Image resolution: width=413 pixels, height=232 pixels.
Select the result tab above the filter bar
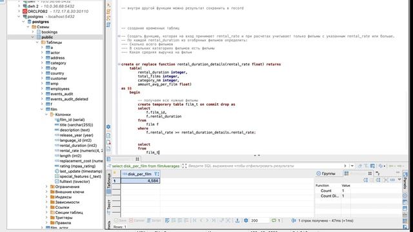123,159
